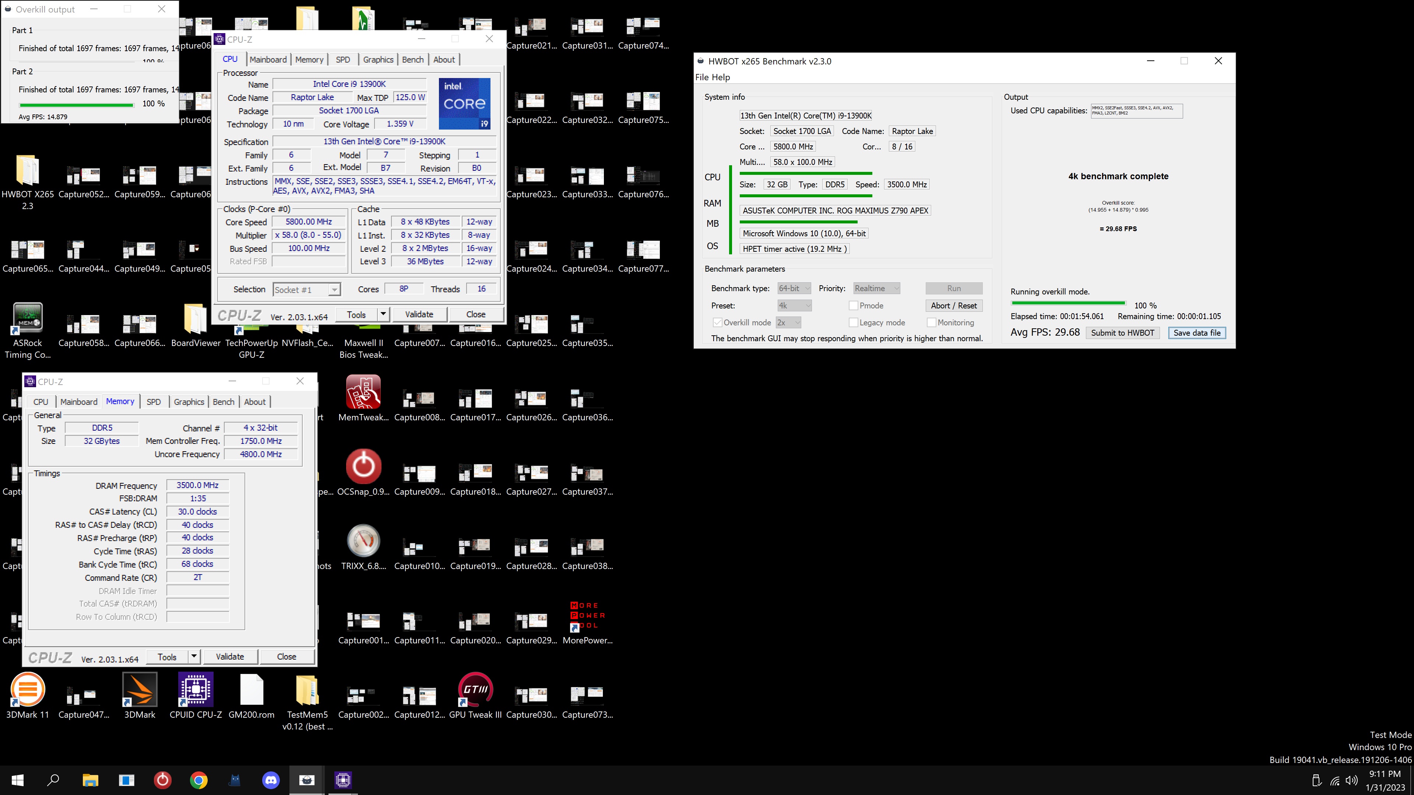Open ASRock Timing Configurator desktop shortcut
The height and width of the screenshot is (795, 1414).
[x=28, y=330]
